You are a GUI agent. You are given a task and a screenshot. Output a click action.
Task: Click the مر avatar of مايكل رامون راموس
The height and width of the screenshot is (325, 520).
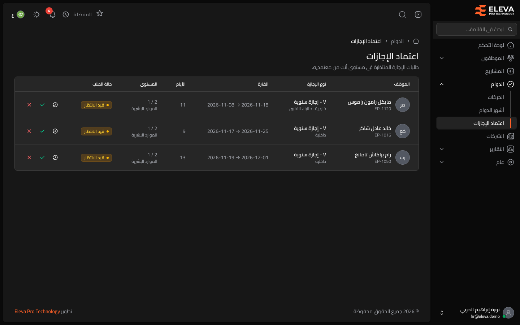click(x=403, y=105)
